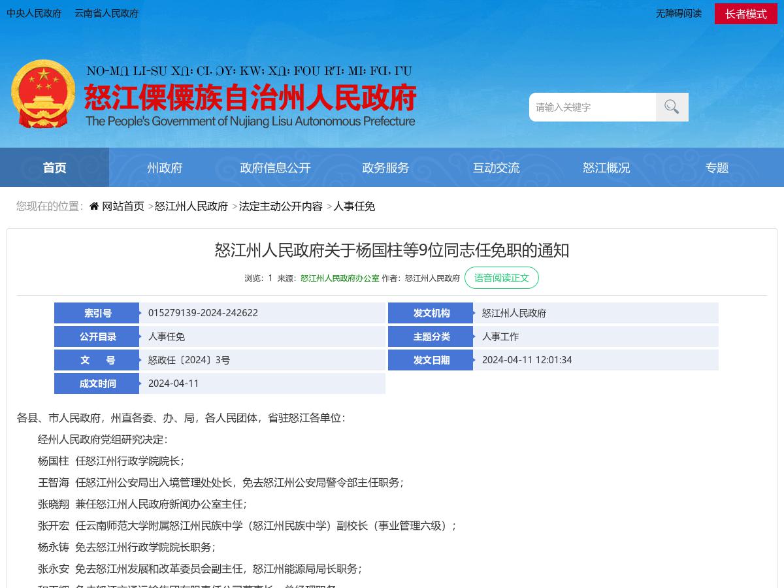Switch to the 州政府 navigation tab

[x=165, y=167]
